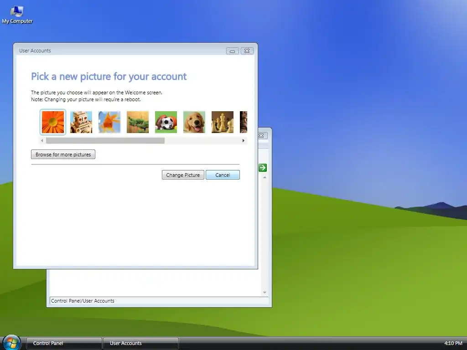Image resolution: width=467 pixels, height=350 pixels.
Task: Click the picture list left scroll arrow
Action: [42, 140]
